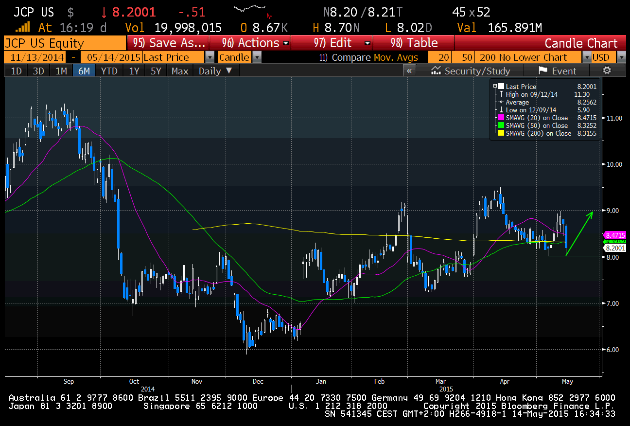Open the Daily periodicity dropdown
Image resolution: width=630 pixels, height=426 pixels.
click(215, 71)
